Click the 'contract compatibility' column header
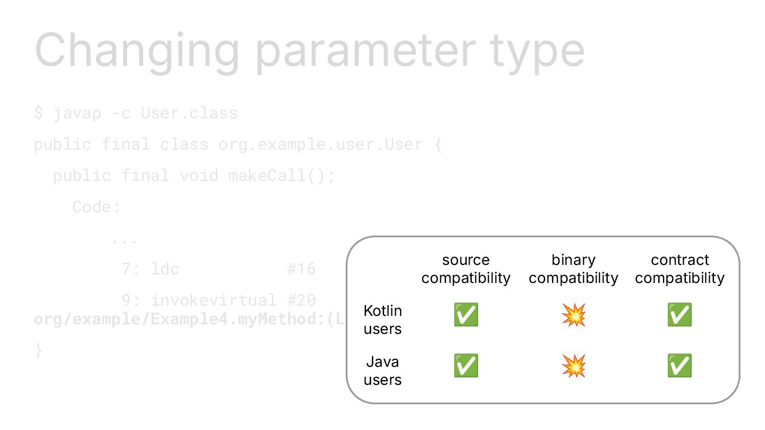This screenshot has width=765, height=430. point(679,269)
